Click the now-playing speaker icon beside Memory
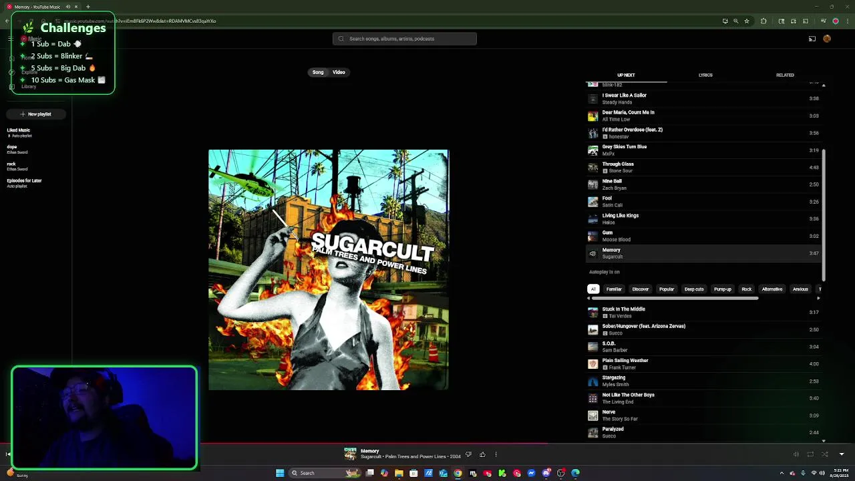The image size is (855, 481). (x=592, y=253)
